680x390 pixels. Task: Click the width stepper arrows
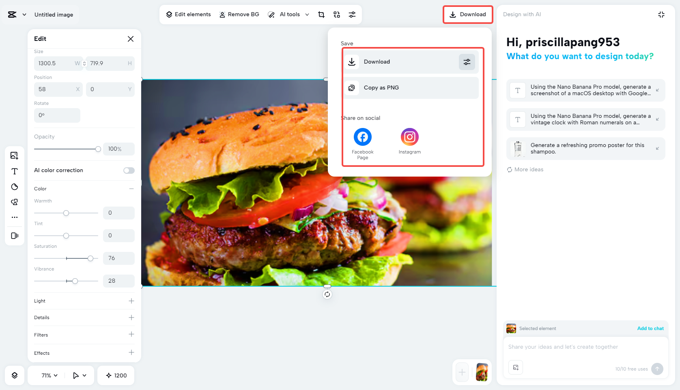click(84, 64)
